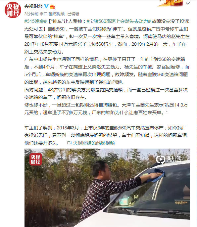This screenshot has width=197, height=227.
Task: Show edit history via 已编辑 label
Action: [x=74, y=14]
